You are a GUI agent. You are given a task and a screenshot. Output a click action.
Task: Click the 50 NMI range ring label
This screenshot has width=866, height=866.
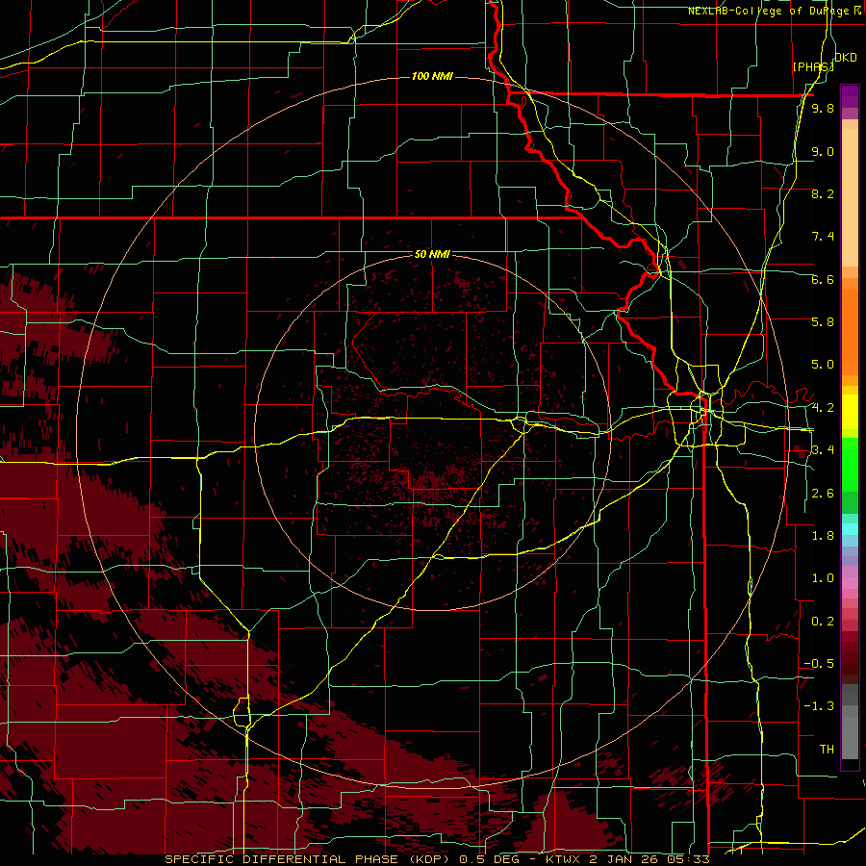click(x=432, y=254)
